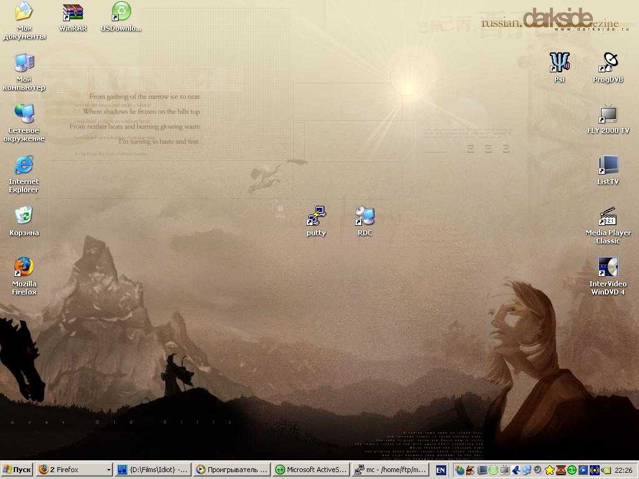Viewport: 639px width, 479px height.
Task: Click the Пуск start button
Action: pyautogui.click(x=17, y=470)
